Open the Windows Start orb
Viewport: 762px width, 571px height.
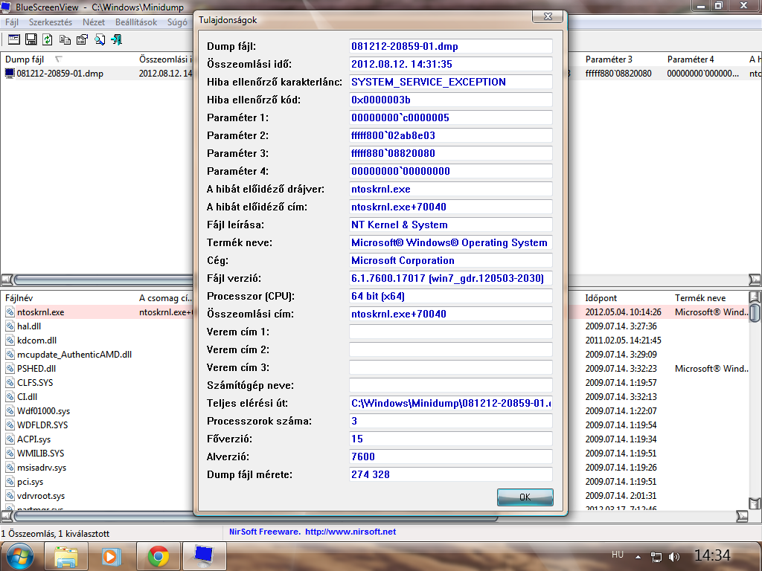pyautogui.click(x=20, y=556)
